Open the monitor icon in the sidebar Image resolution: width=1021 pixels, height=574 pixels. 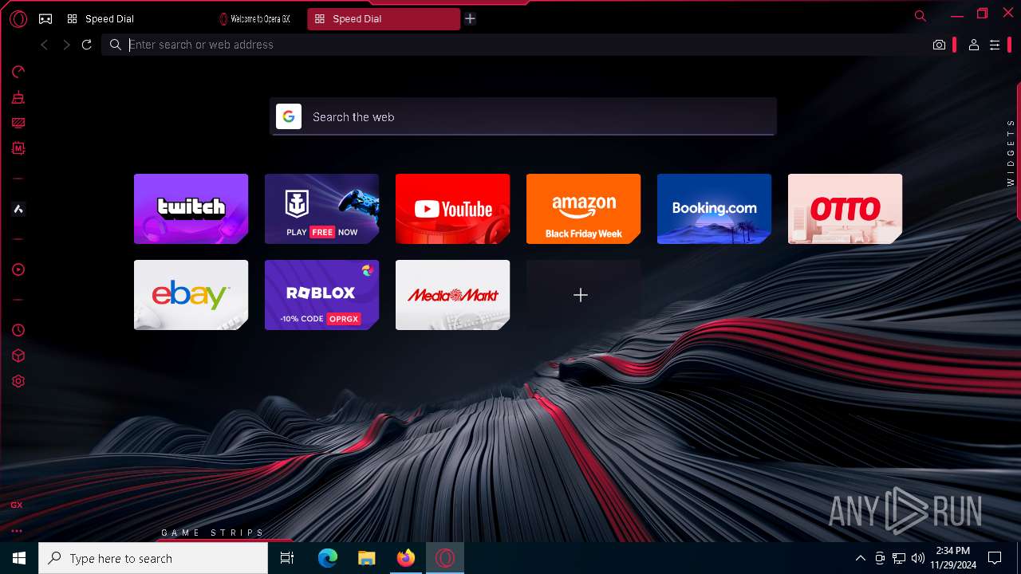18,123
